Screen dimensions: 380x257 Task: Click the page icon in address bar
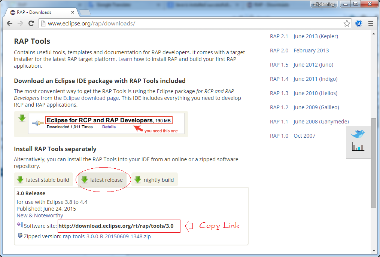(43, 24)
